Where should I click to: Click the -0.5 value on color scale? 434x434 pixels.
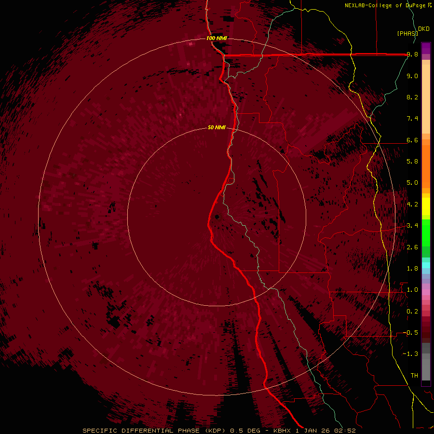click(x=410, y=332)
